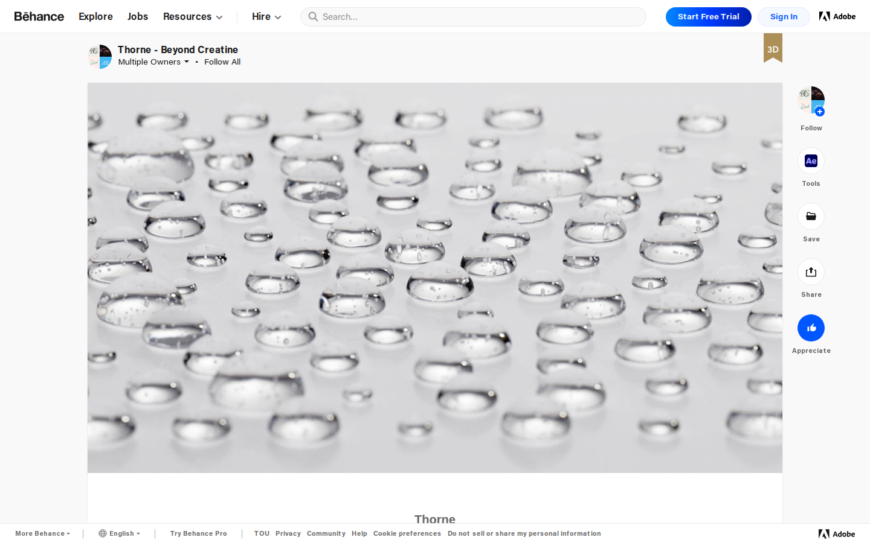Go to the Explore page
The image size is (870, 543).
pyautogui.click(x=95, y=16)
